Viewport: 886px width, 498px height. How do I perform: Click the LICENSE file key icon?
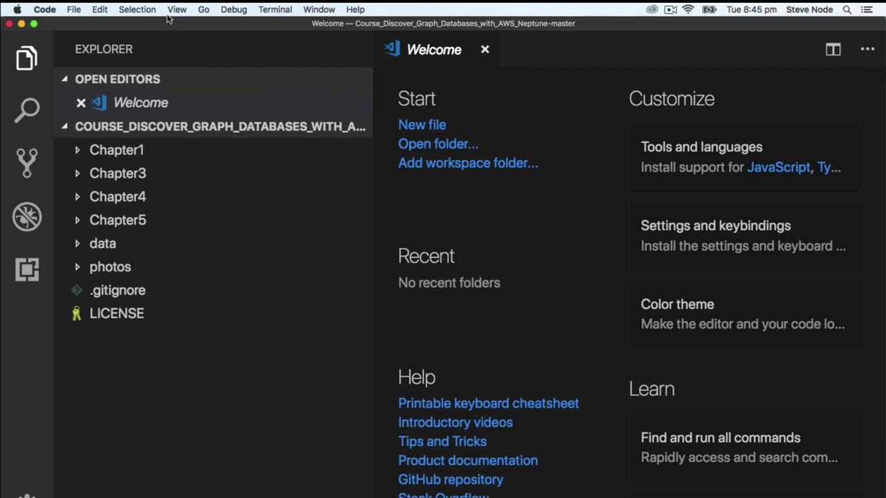coord(76,313)
